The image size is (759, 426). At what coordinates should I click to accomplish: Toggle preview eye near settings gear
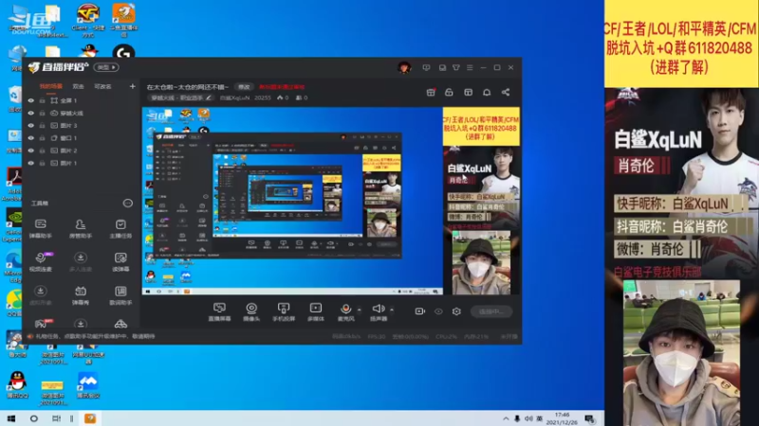(438, 311)
